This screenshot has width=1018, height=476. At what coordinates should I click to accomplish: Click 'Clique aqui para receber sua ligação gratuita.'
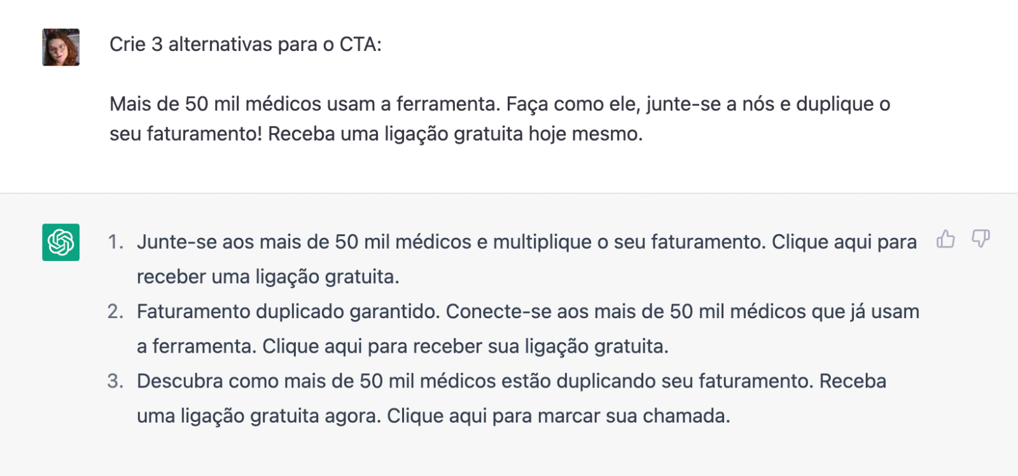pos(466,346)
